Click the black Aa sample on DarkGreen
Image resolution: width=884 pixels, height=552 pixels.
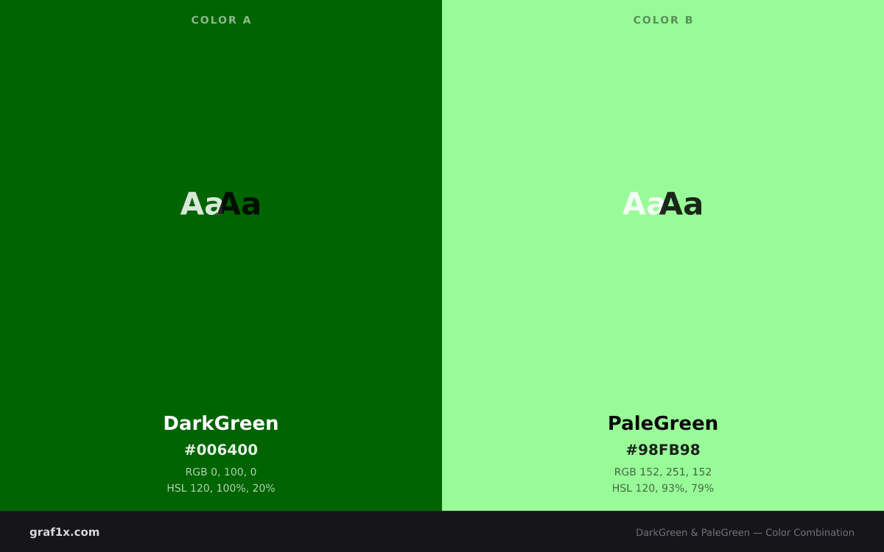pos(240,204)
